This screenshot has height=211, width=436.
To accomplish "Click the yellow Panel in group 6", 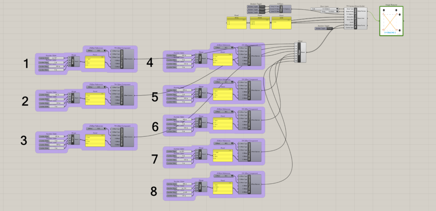I will [x=223, y=123].
